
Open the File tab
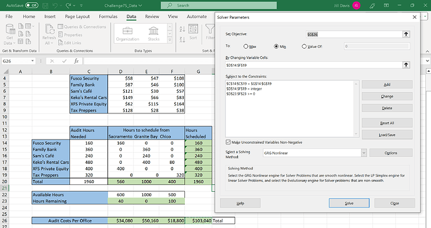pos(9,16)
